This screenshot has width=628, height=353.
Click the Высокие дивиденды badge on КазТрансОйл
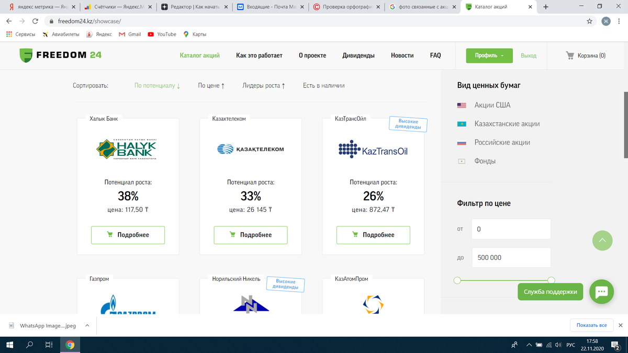point(408,124)
